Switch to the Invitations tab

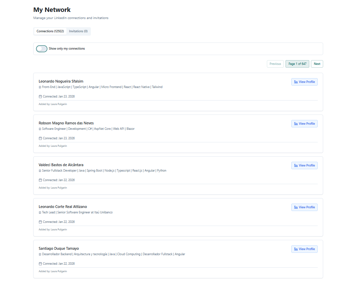pyautogui.click(x=78, y=31)
